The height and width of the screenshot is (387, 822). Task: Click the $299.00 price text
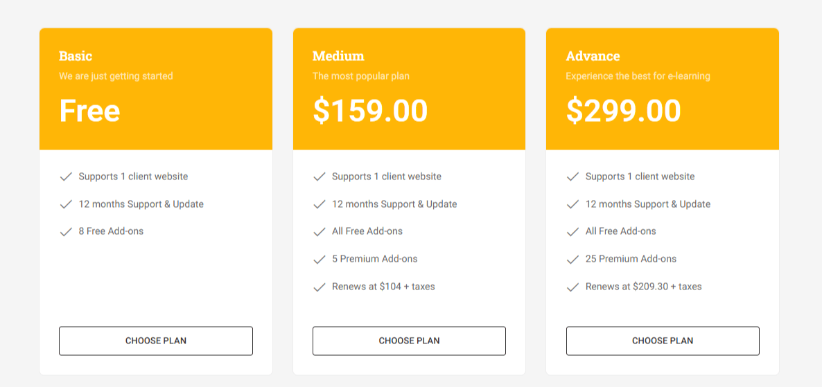623,111
